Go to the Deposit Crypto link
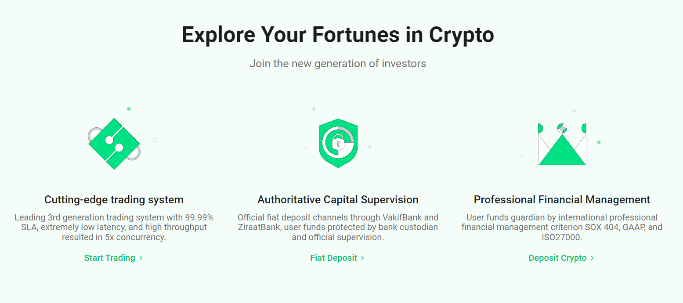This screenshot has height=303, width=683. (x=558, y=258)
